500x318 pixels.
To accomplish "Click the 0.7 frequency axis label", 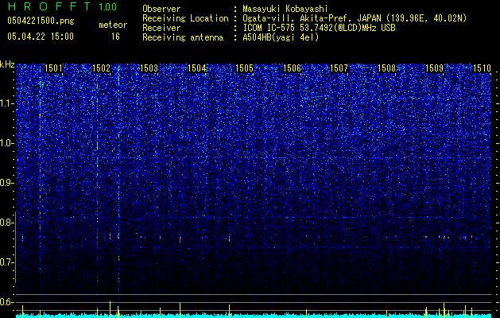I will coord(7,262).
